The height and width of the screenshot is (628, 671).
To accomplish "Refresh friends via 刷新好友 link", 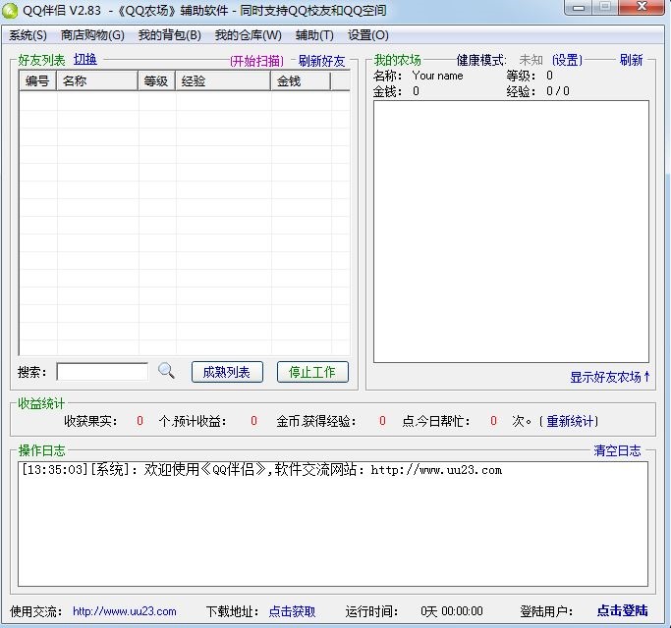I will (x=322, y=61).
